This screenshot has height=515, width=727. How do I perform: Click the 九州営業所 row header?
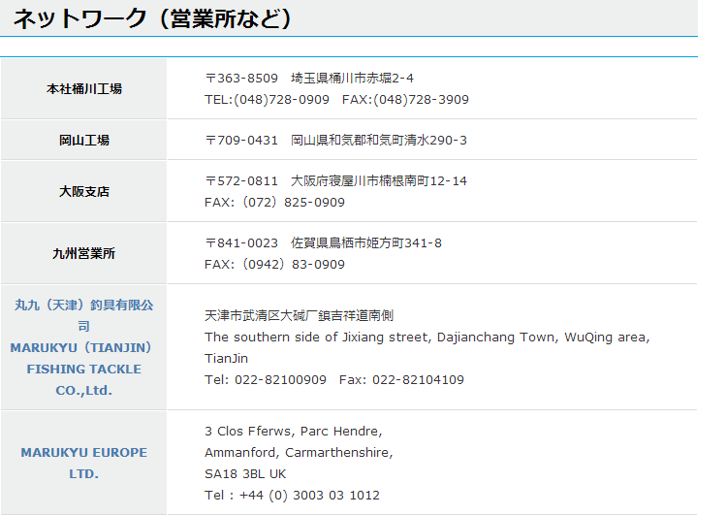point(84,253)
